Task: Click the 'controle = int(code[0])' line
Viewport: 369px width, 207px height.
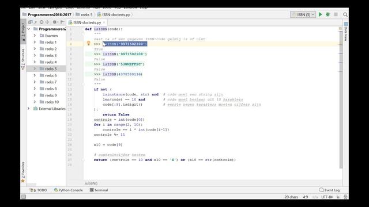Action: [x=119, y=120]
